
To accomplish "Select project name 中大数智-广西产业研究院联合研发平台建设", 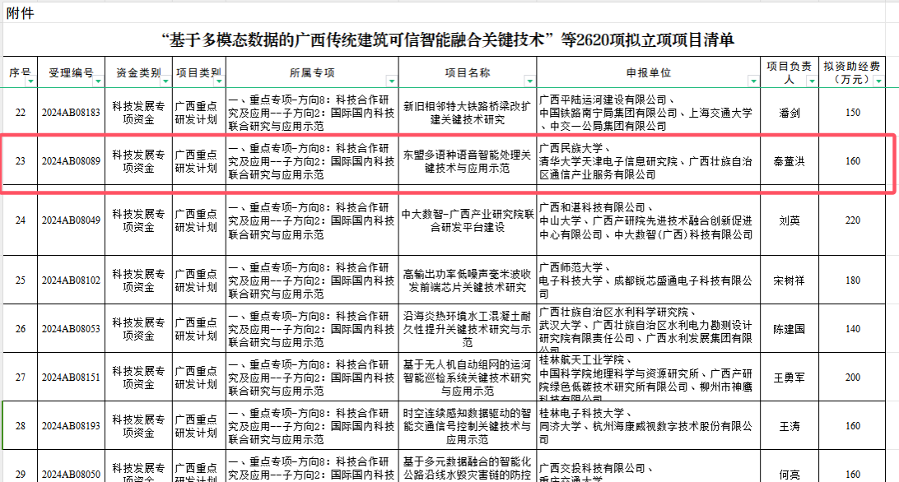I will [x=465, y=220].
